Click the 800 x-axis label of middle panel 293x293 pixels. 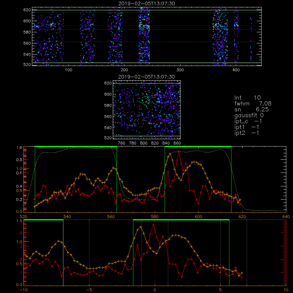[144, 143]
